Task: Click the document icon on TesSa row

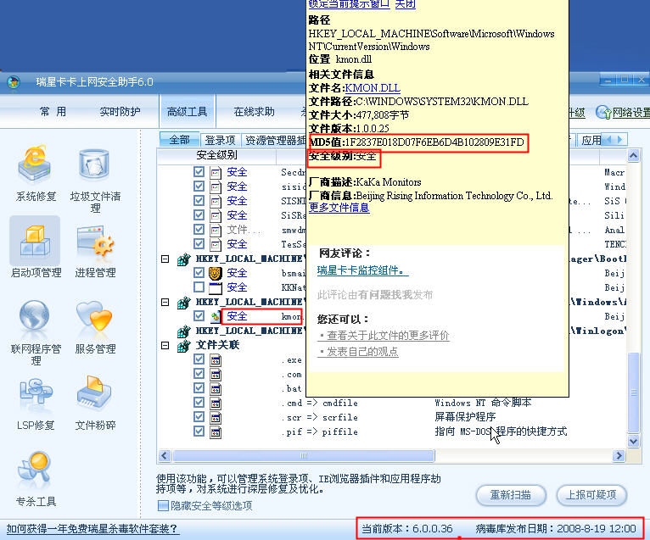Action: click(x=216, y=244)
